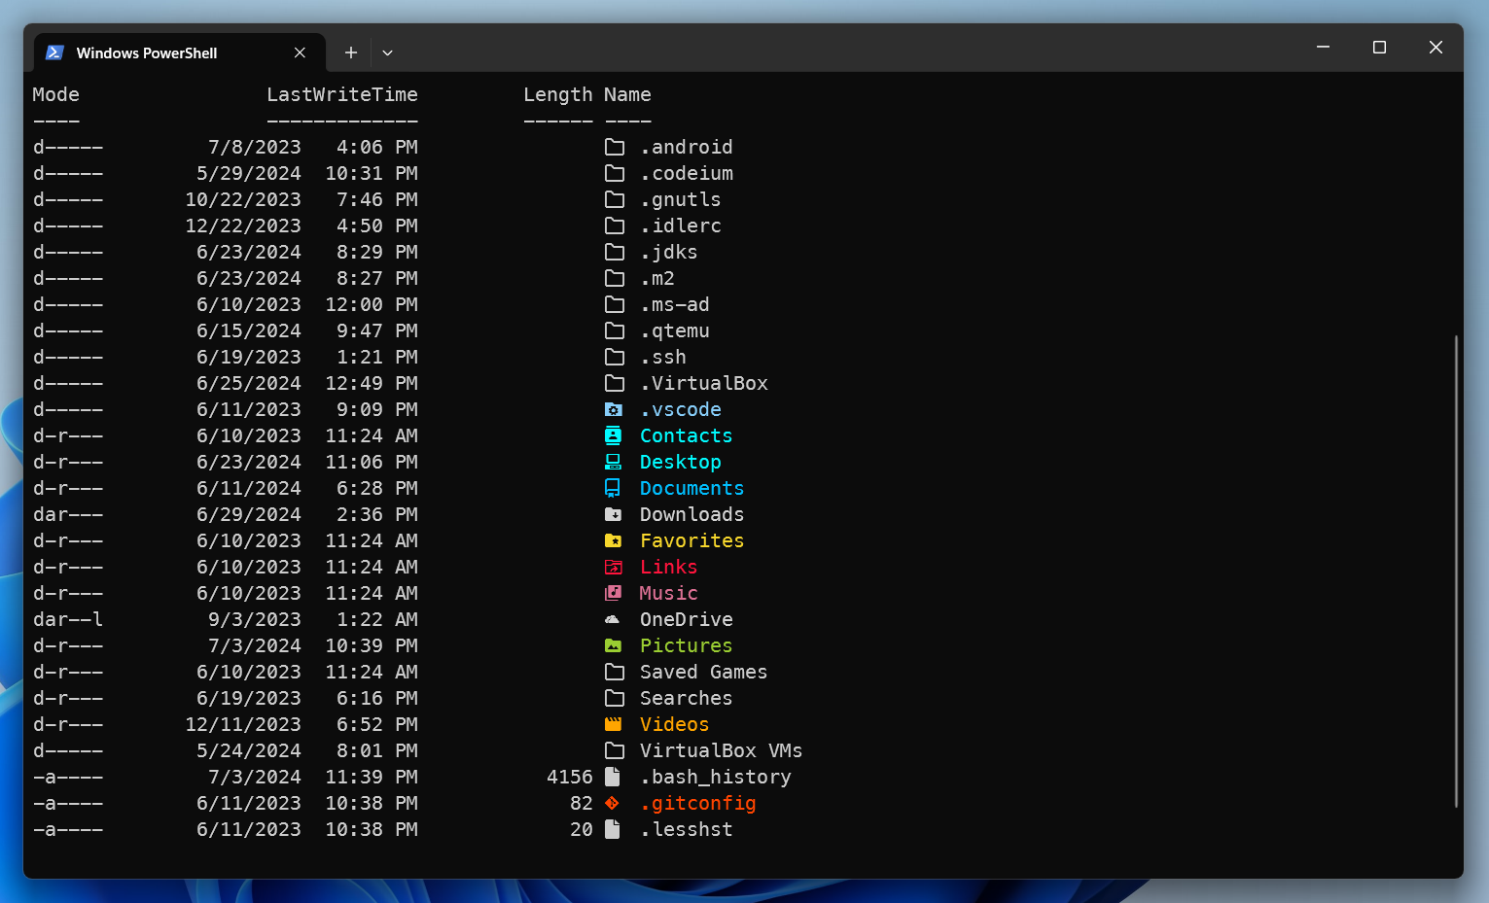Click the Documents directory name
The width and height of the screenshot is (1489, 903).
(692, 488)
